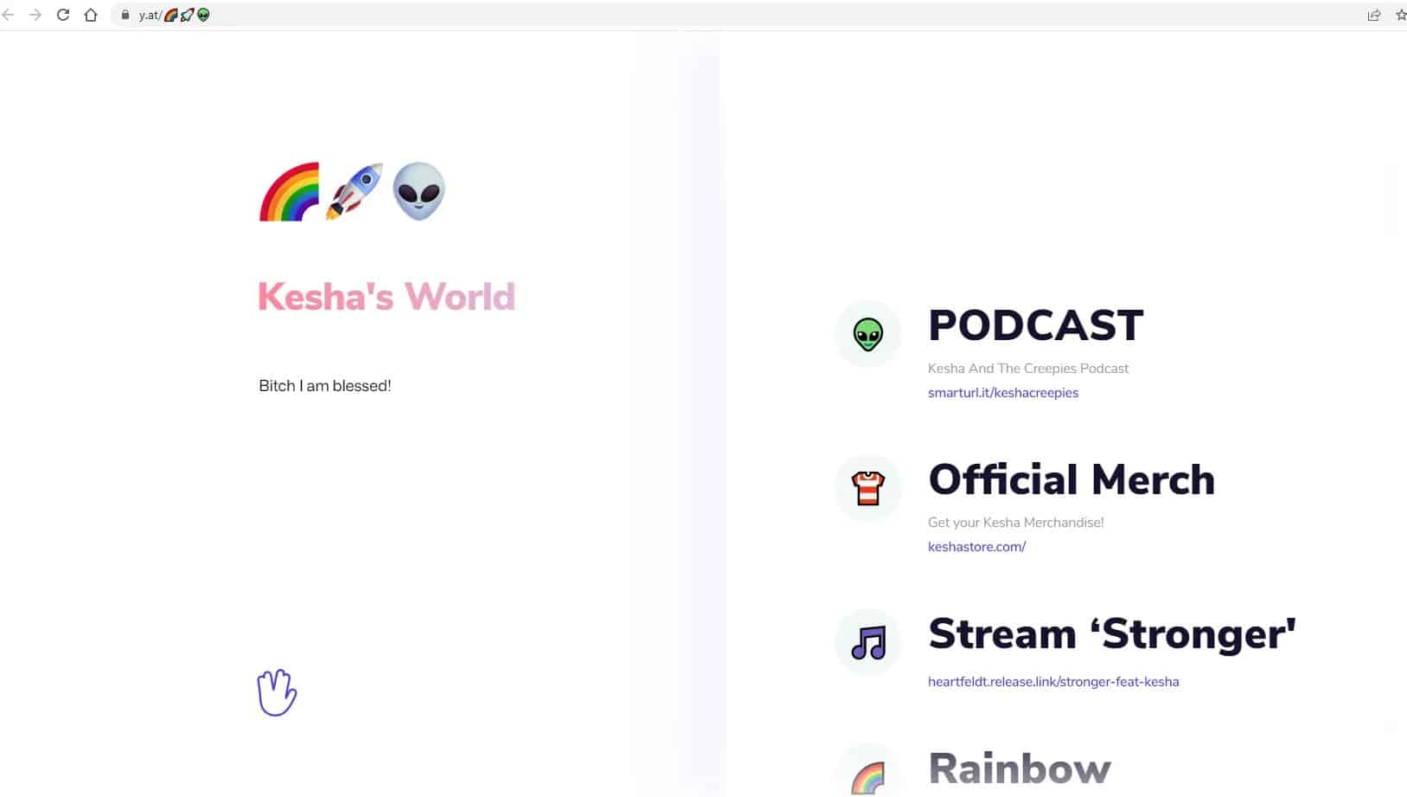1407x797 pixels.
Task: Select the rocket emoji in the header
Action: click(x=358, y=189)
